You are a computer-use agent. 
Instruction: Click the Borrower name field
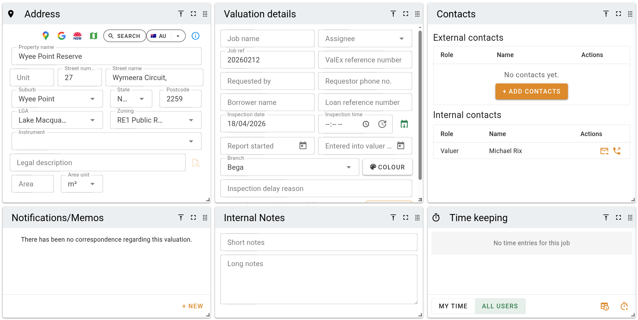coord(267,102)
